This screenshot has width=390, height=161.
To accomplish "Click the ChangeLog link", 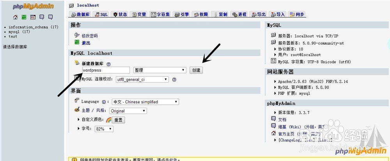I will [290, 140].
